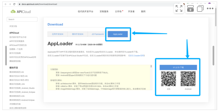220x112 pixels.
Task: Open APICloud开发者生态 sidebar link
Action: [x=18, y=45]
